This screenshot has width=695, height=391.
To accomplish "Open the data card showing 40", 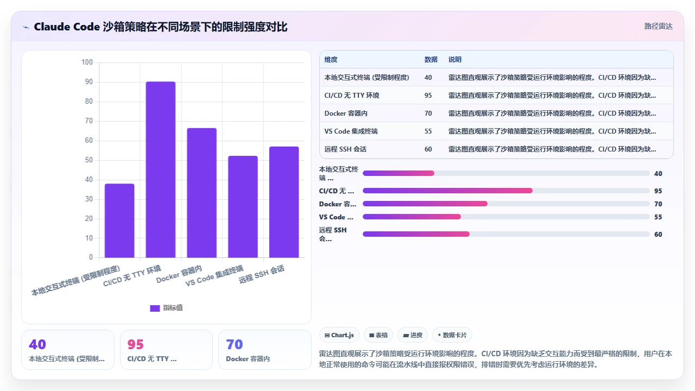I will tap(68, 350).
